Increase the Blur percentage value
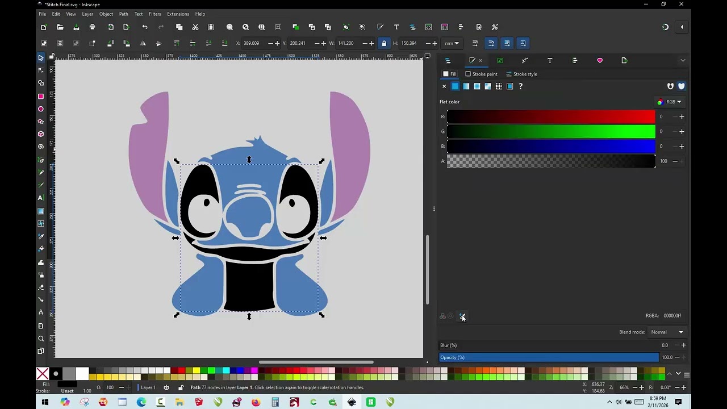727x409 pixels. pos(683,345)
